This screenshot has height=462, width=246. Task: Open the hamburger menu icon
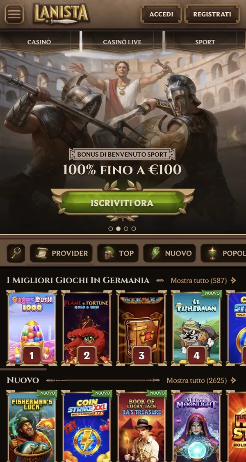[x=14, y=14]
